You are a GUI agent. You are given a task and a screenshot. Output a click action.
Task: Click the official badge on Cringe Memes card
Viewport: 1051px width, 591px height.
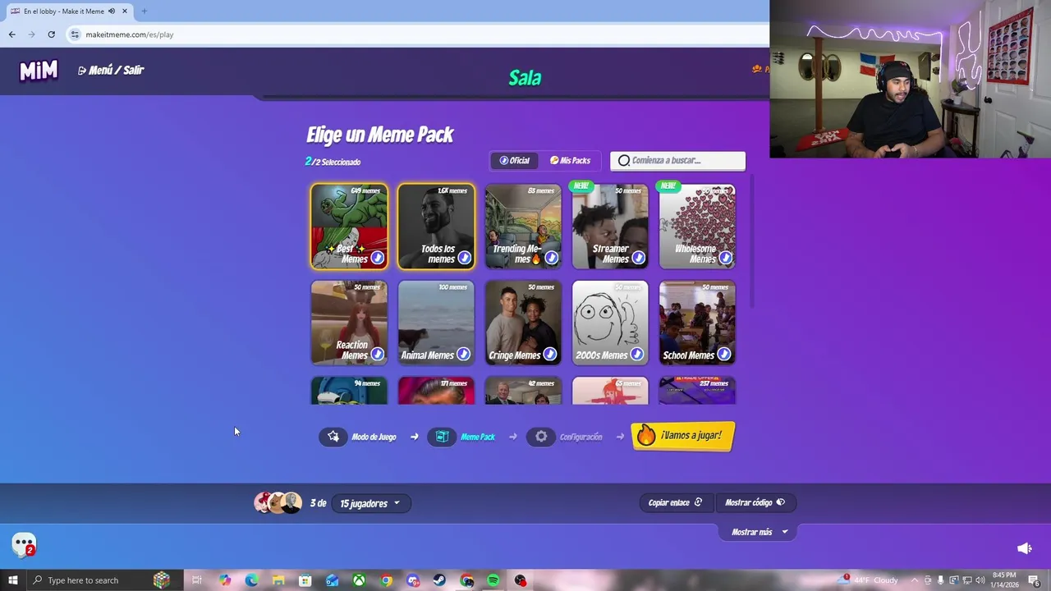pos(551,355)
